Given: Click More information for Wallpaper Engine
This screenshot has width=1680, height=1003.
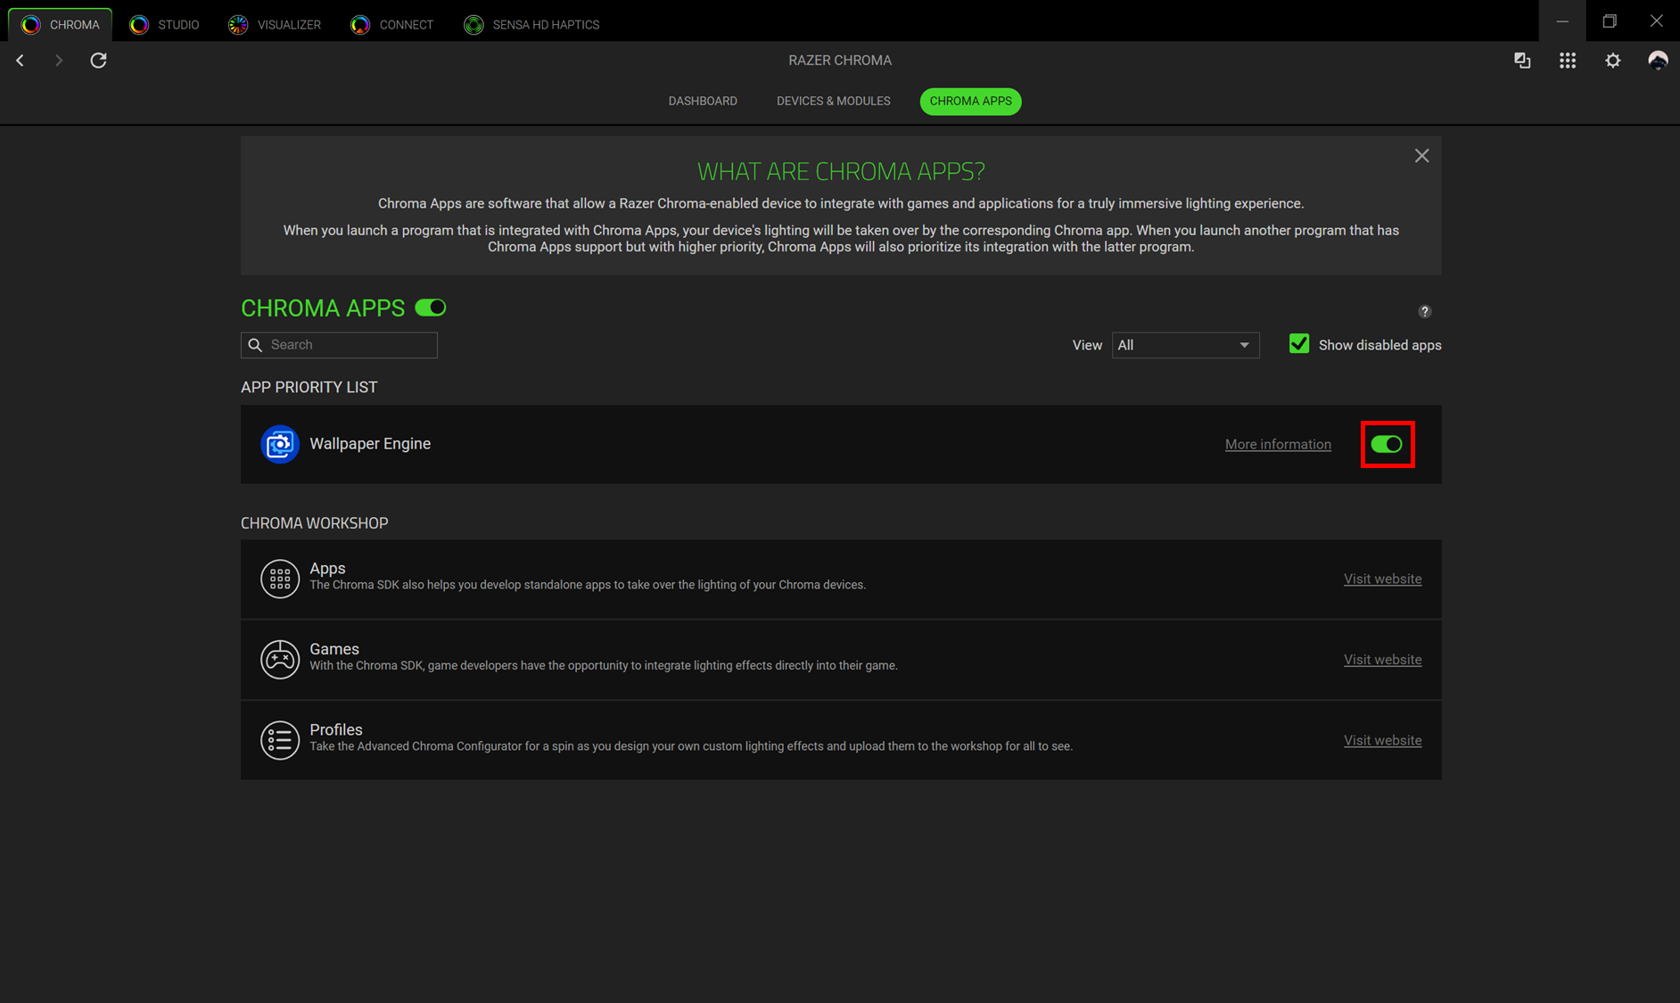Looking at the screenshot, I should tap(1278, 443).
